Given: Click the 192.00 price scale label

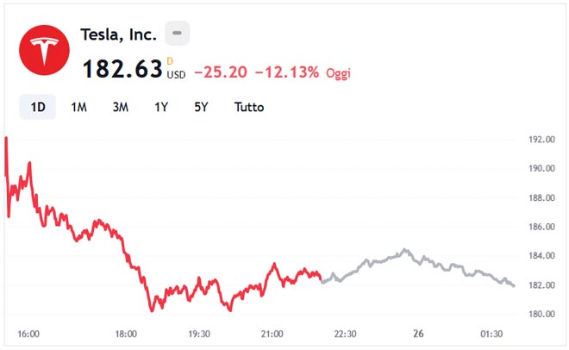Looking at the screenshot, I should click(541, 140).
